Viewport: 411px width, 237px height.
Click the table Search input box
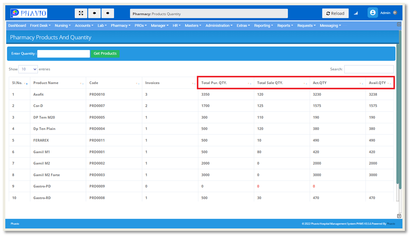coord(369,69)
